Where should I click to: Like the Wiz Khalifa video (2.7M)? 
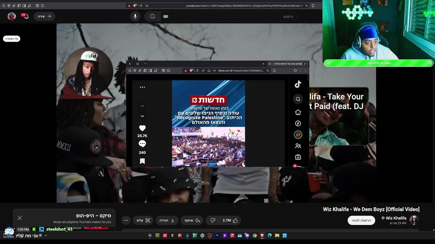pyautogui.click(x=231, y=220)
